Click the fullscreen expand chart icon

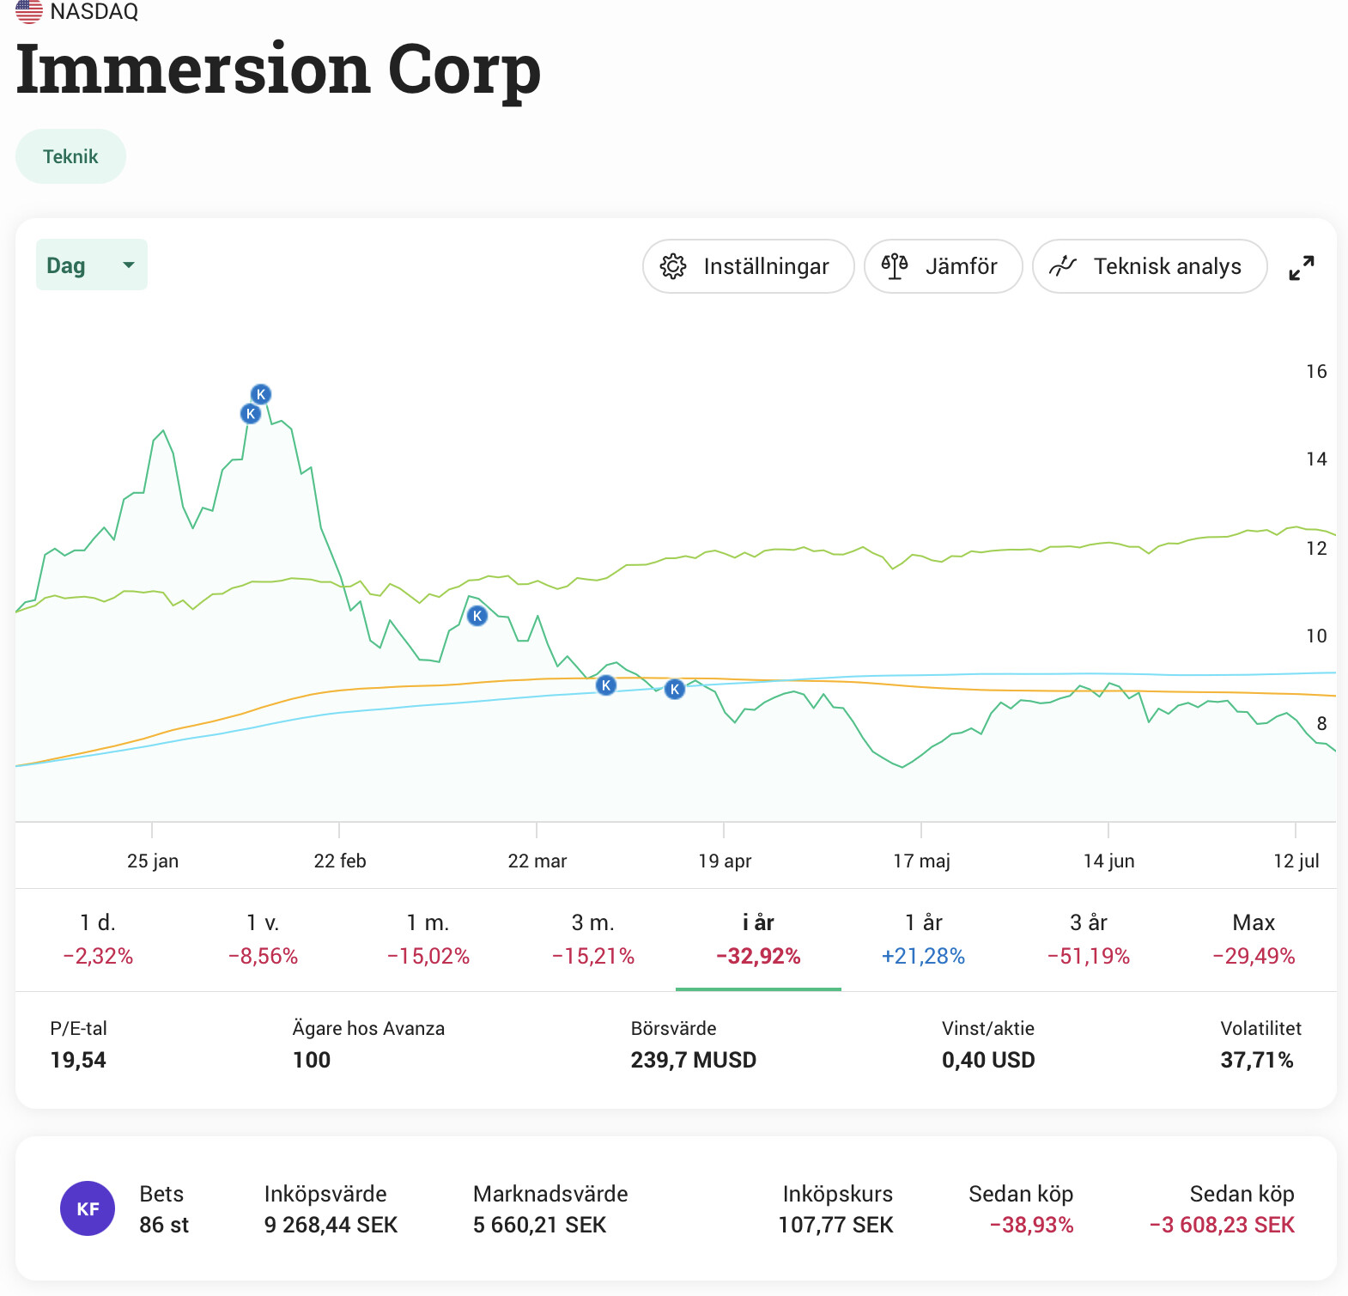(1302, 268)
